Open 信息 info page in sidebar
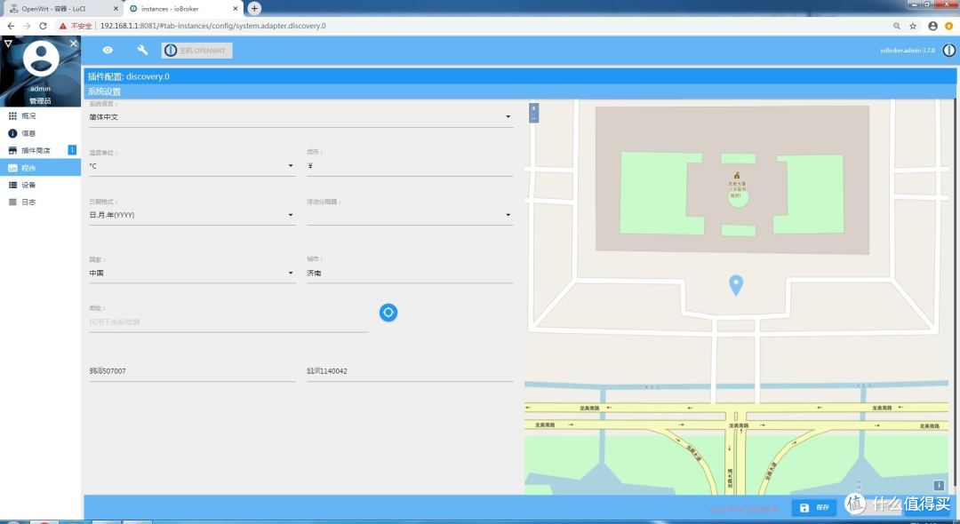This screenshot has width=960, height=524. [28, 133]
